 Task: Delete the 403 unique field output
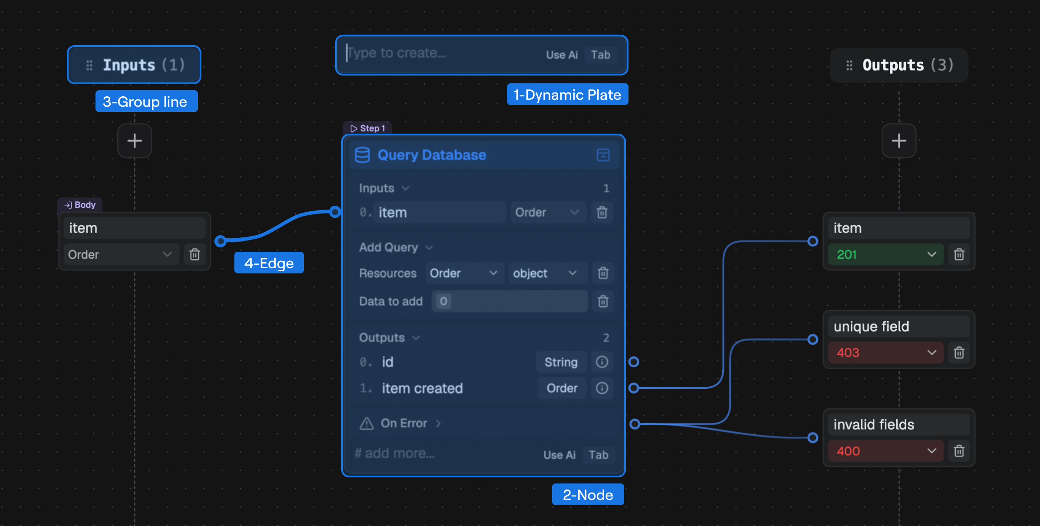[x=959, y=352]
